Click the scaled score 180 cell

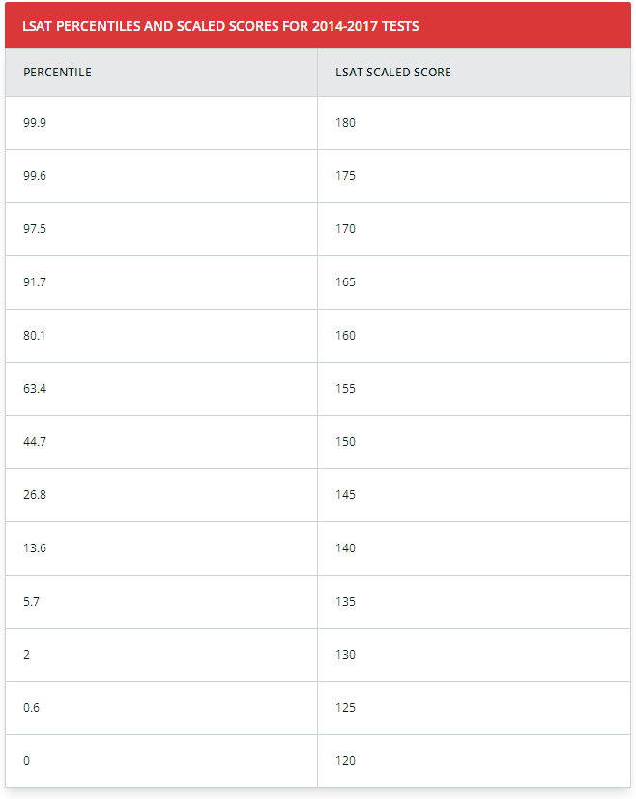[x=474, y=123]
